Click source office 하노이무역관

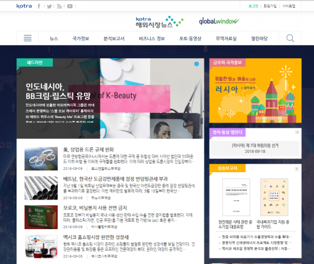tap(101, 198)
